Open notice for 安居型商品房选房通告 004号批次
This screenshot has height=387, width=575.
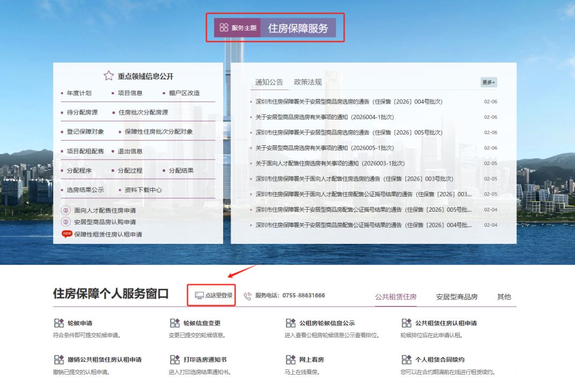click(x=349, y=101)
